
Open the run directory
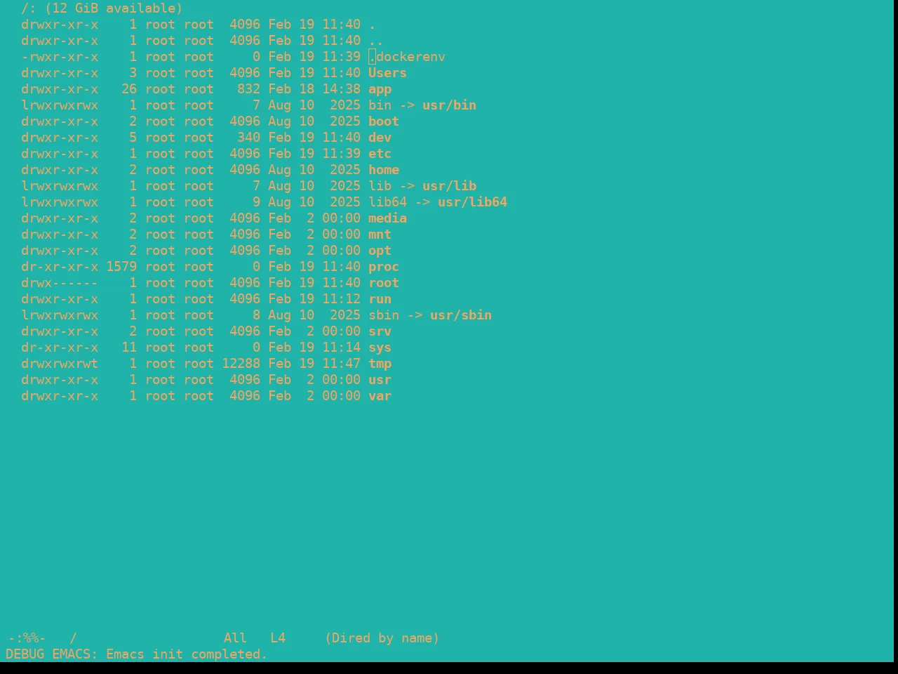[380, 299]
